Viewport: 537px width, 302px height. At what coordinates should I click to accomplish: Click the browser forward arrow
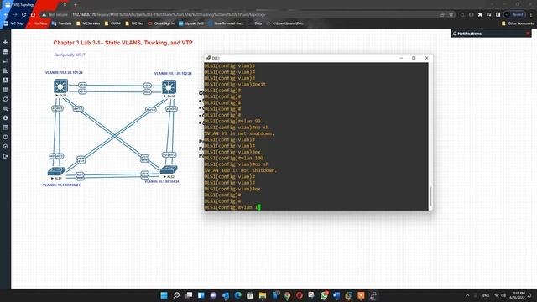point(15,15)
